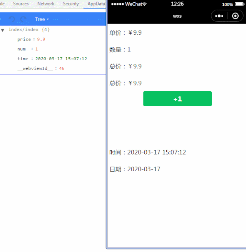Click the 日期：2020-03-17 line
This screenshot has height=252, width=246.
tap(135, 169)
